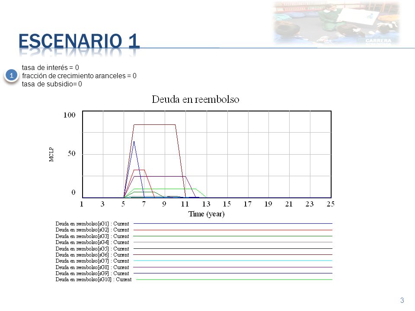Viewport: 415px width, 311px height.
Task: Click x-axis tick label "23"
Action: [x=310, y=204]
